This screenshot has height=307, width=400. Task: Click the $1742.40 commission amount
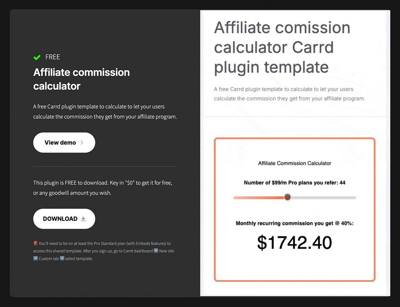click(x=294, y=242)
